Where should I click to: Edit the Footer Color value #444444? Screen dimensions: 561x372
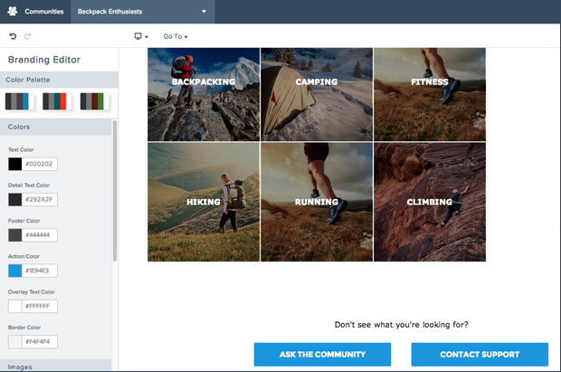[x=39, y=234]
